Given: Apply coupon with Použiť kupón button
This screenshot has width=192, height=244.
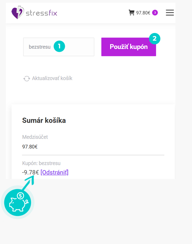Looking at the screenshot, I should [129, 47].
